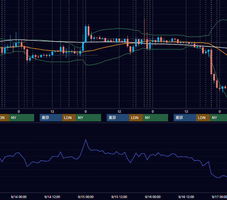This screenshot has width=227, height=200.
Task: Click hour label 12 above 9/14 東京 block
Action: tap(52, 112)
